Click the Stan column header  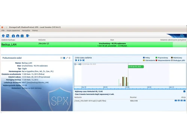pyautogui.click(x=112, y=40)
